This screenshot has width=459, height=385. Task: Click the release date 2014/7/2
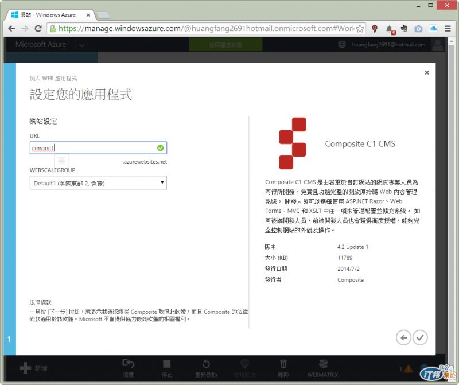[x=348, y=269]
